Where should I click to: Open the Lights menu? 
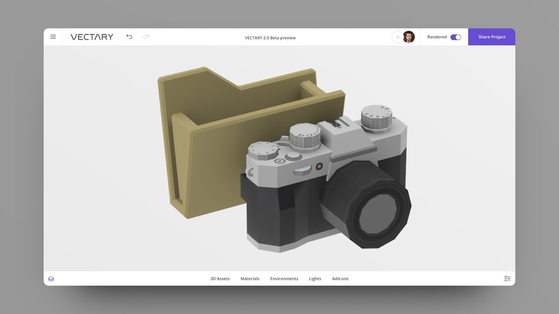315,278
